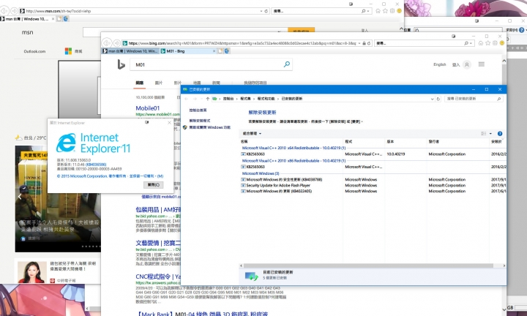
Task: Select KB4038788 security update row
Action: 284,180
